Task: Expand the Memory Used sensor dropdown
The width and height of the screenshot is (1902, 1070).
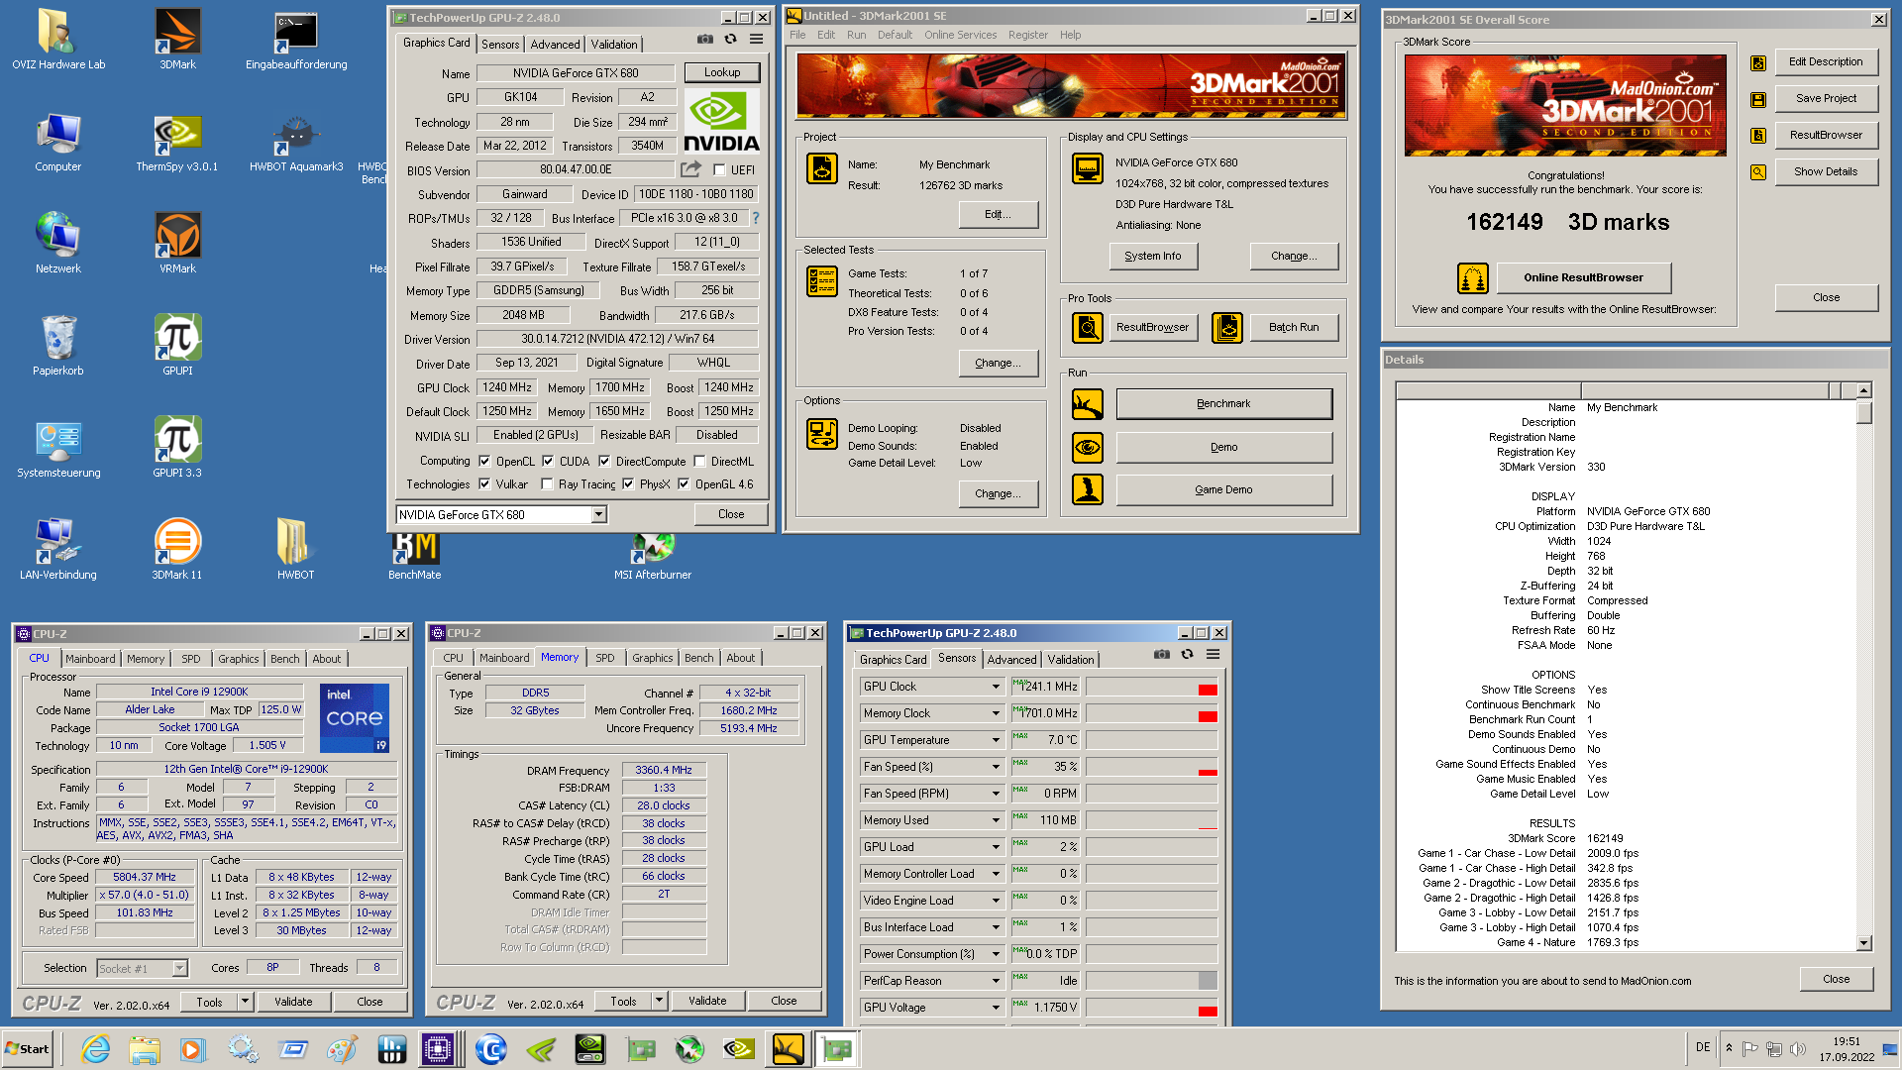Action: click(996, 820)
